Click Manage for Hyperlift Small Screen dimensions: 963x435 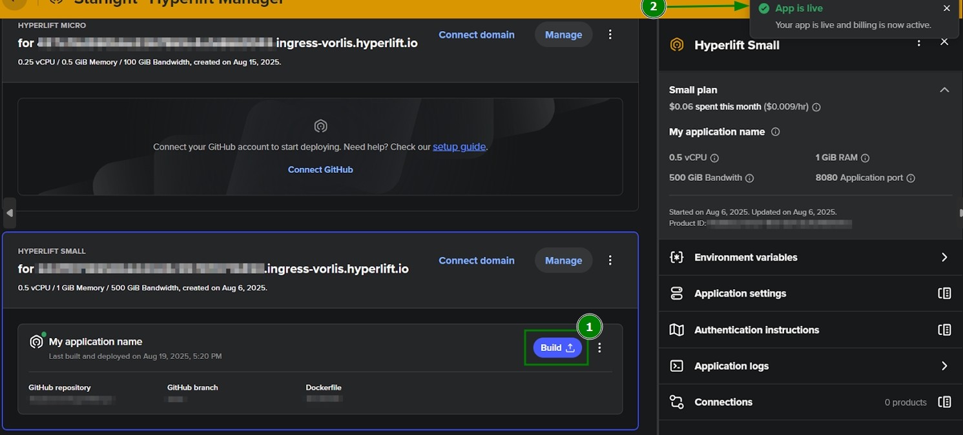pyautogui.click(x=563, y=260)
